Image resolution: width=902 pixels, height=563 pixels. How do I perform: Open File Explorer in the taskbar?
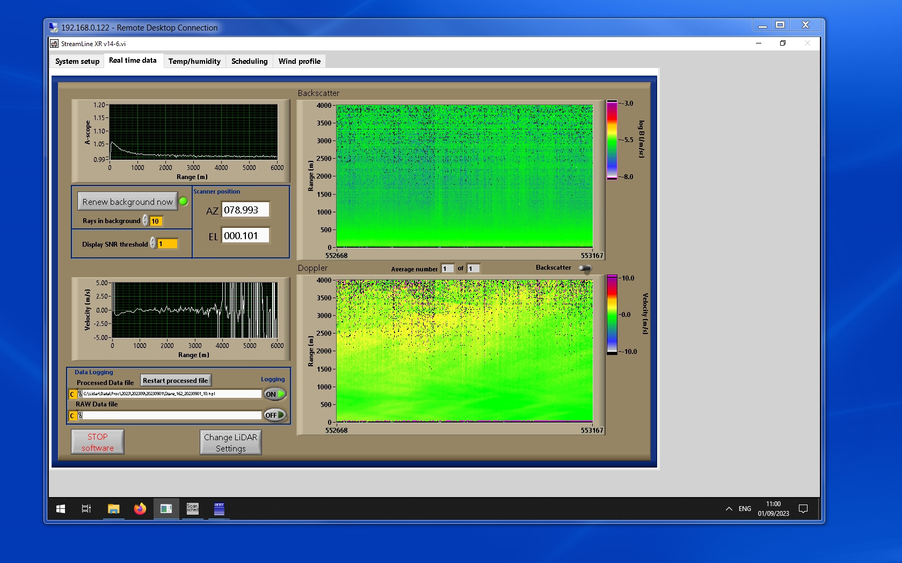pyautogui.click(x=113, y=508)
